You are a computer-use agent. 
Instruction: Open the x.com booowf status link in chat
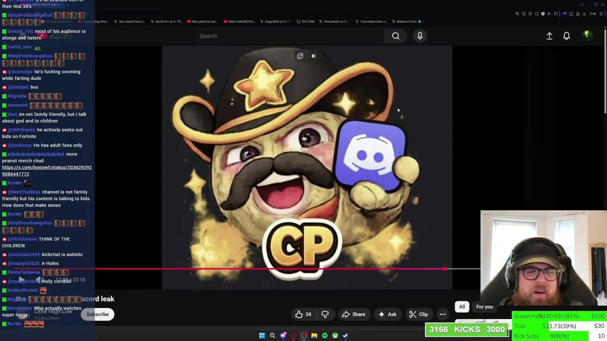coord(47,170)
